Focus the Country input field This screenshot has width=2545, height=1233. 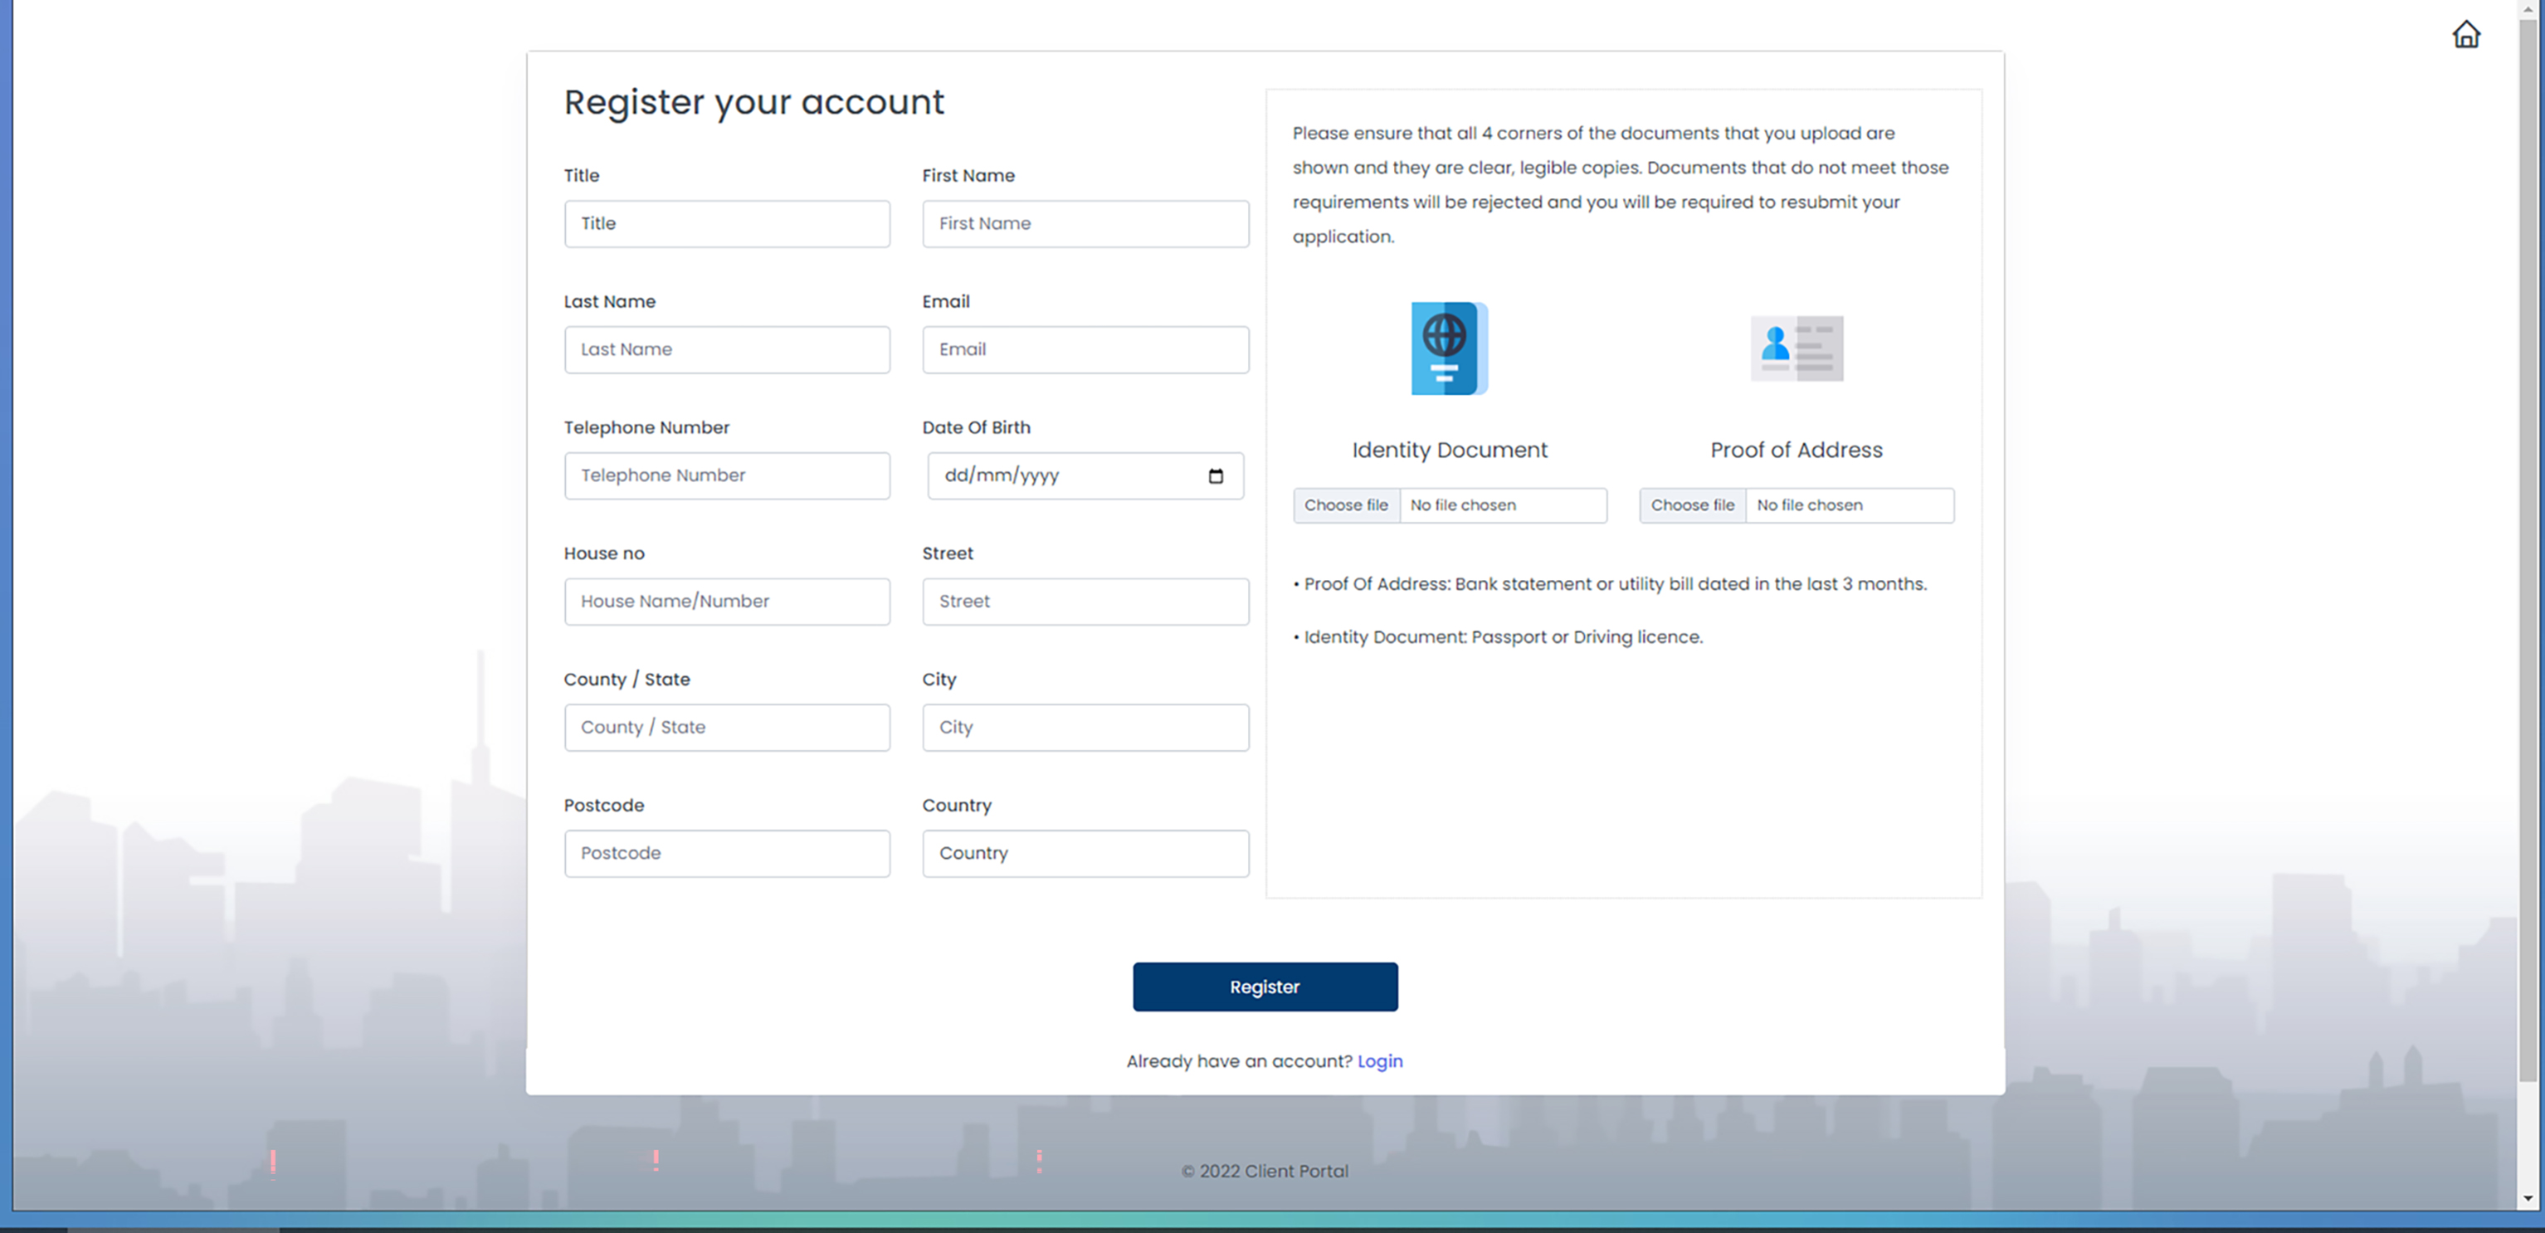1085,854
